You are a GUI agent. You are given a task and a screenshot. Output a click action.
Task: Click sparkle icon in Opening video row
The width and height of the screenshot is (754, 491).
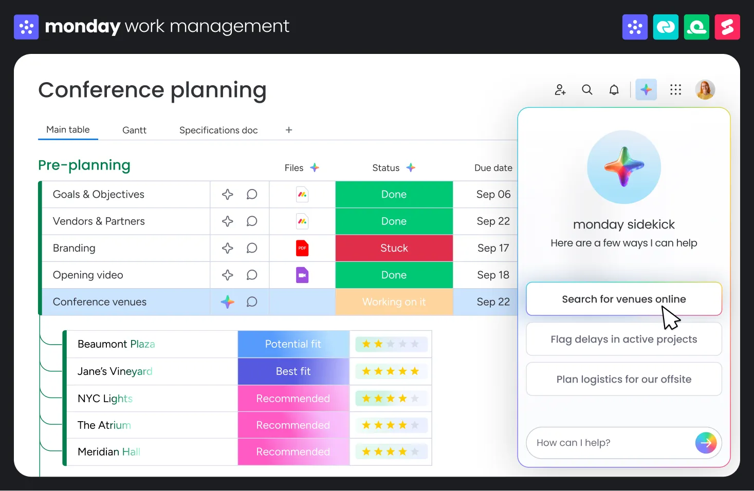pos(228,275)
